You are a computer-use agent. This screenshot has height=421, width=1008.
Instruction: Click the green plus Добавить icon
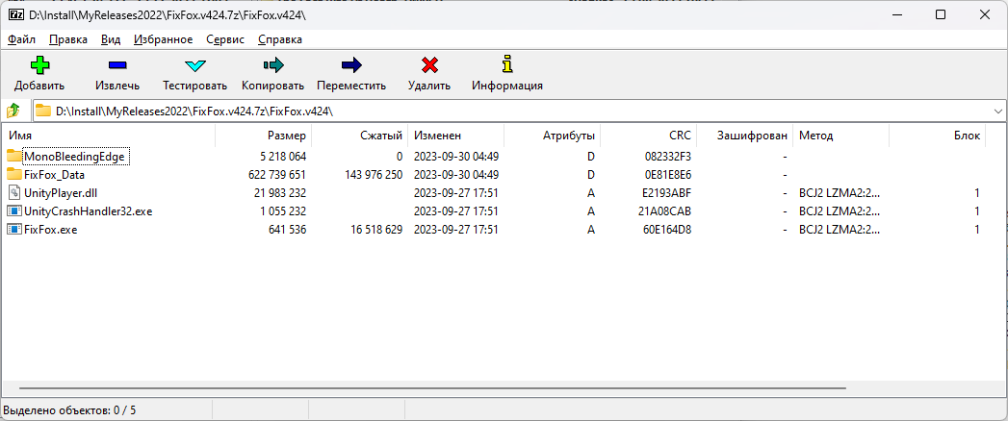(x=39, y=65)
